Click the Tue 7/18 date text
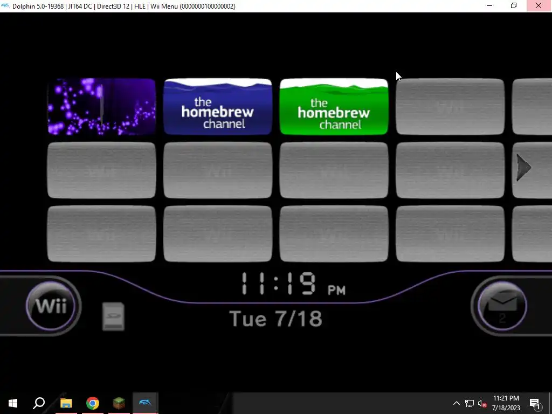The height and width of the screenshot is (414, 552). pyautogui.click(x=275, y=319)
